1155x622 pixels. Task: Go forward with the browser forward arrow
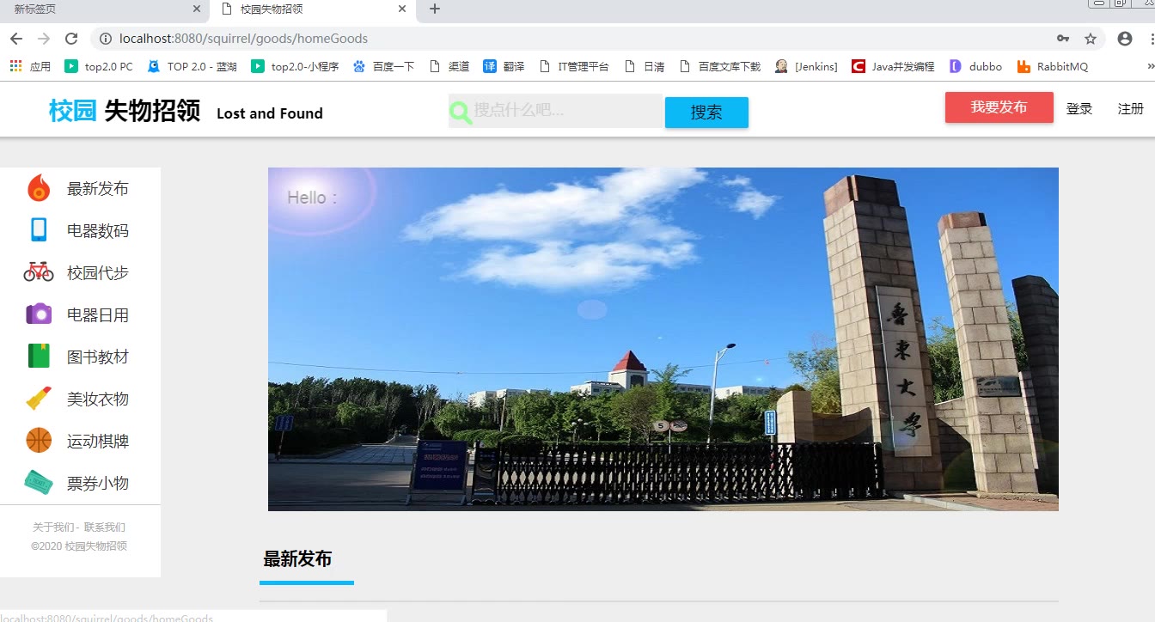44,39
